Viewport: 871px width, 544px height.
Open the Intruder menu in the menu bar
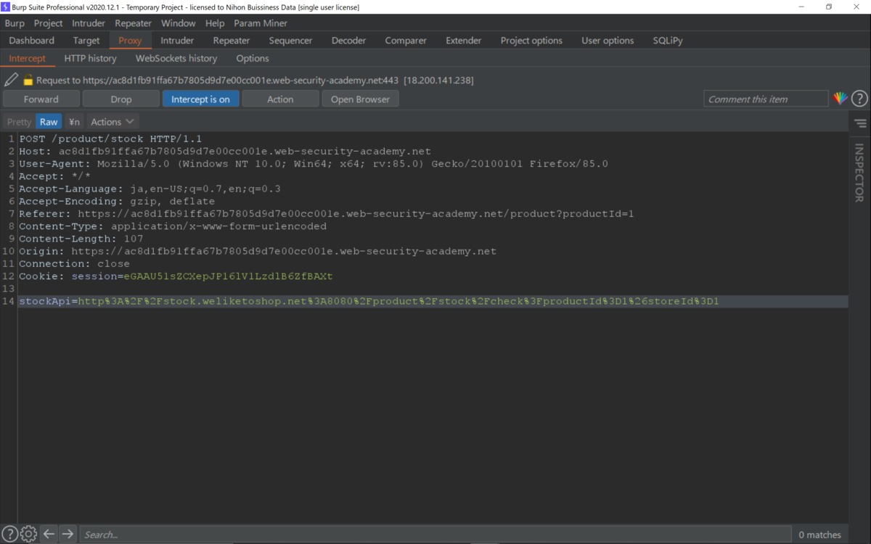pyautogui.click(x=89, y=23)
